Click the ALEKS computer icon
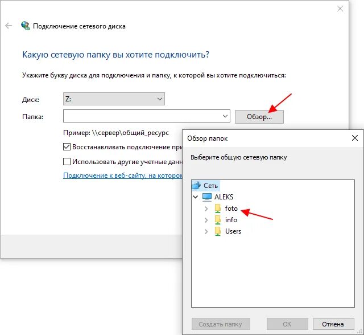 tap(207, 197)
